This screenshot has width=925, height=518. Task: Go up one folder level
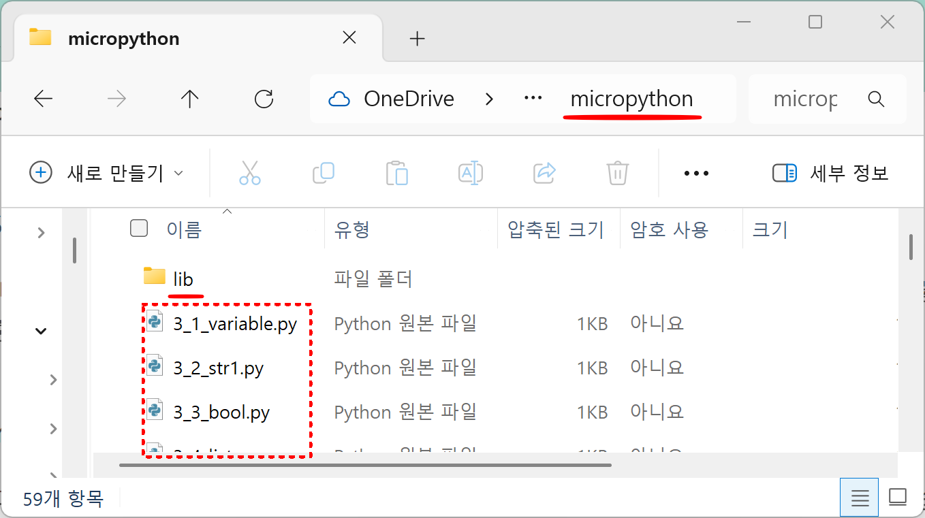pos(189,99)
